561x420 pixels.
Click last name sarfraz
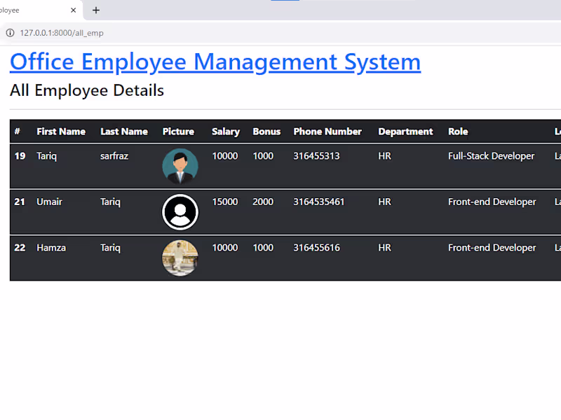(x=114, y=156)
